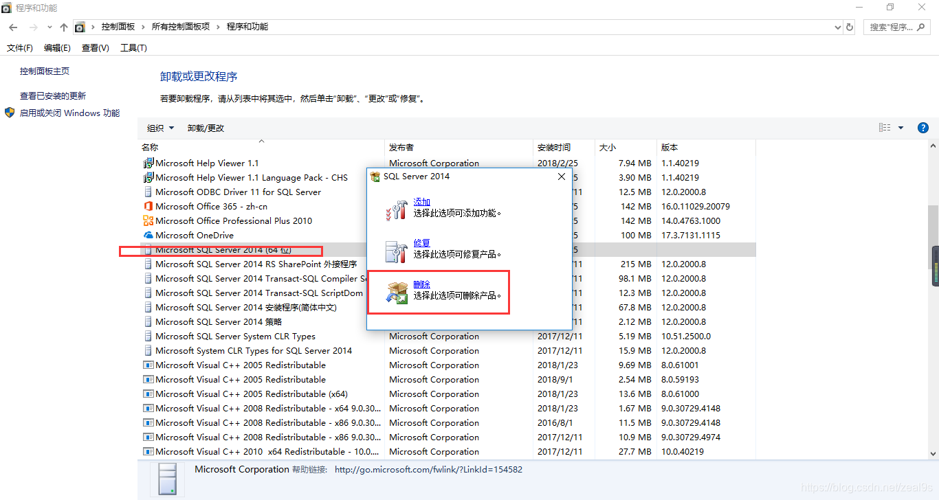939x500 pixels.
Task: Open 启用或关闭 Windows 功能 link
Action: [69, 113]
